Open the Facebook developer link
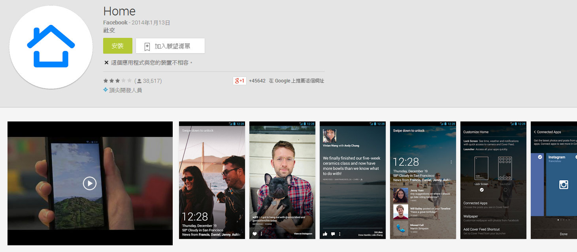 pyautogui.click(x=115, y=23)
